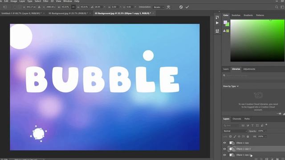Lock image pixels brush icon
285x160 pixels.
click(235, 136)
